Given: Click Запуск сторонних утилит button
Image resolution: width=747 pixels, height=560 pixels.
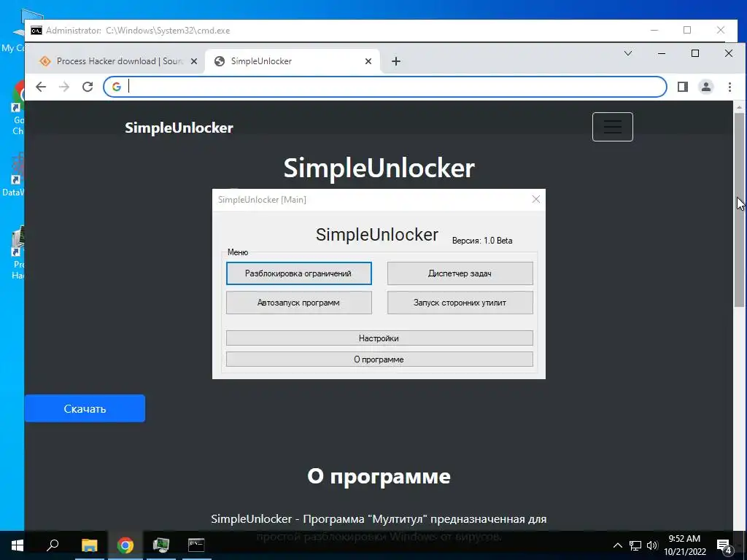Looking at the screenshot, I should [460, 303].
